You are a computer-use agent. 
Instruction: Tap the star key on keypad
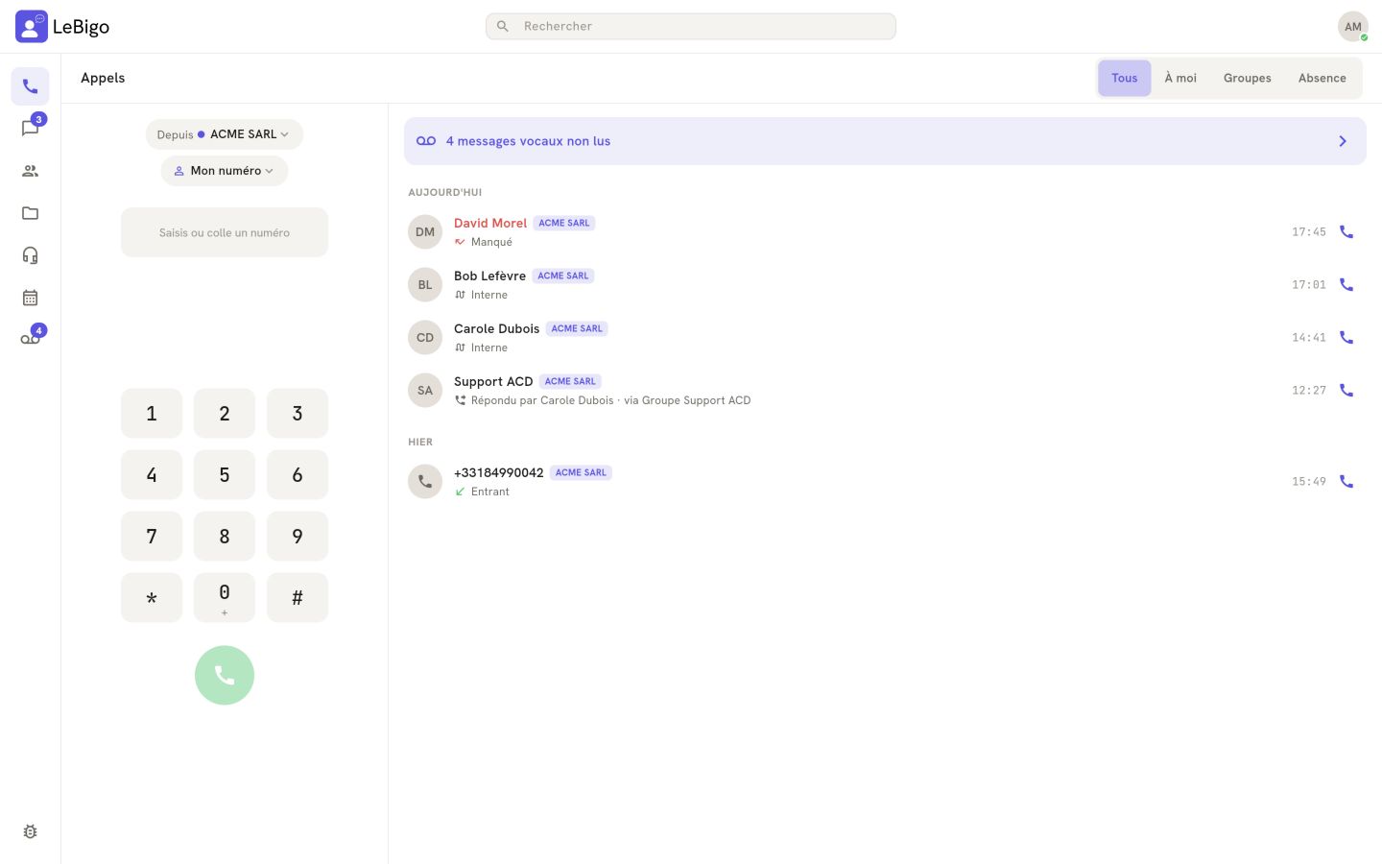point(152,598)
